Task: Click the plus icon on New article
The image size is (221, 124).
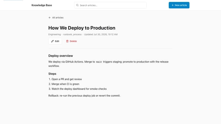Action: click(172, 5)
